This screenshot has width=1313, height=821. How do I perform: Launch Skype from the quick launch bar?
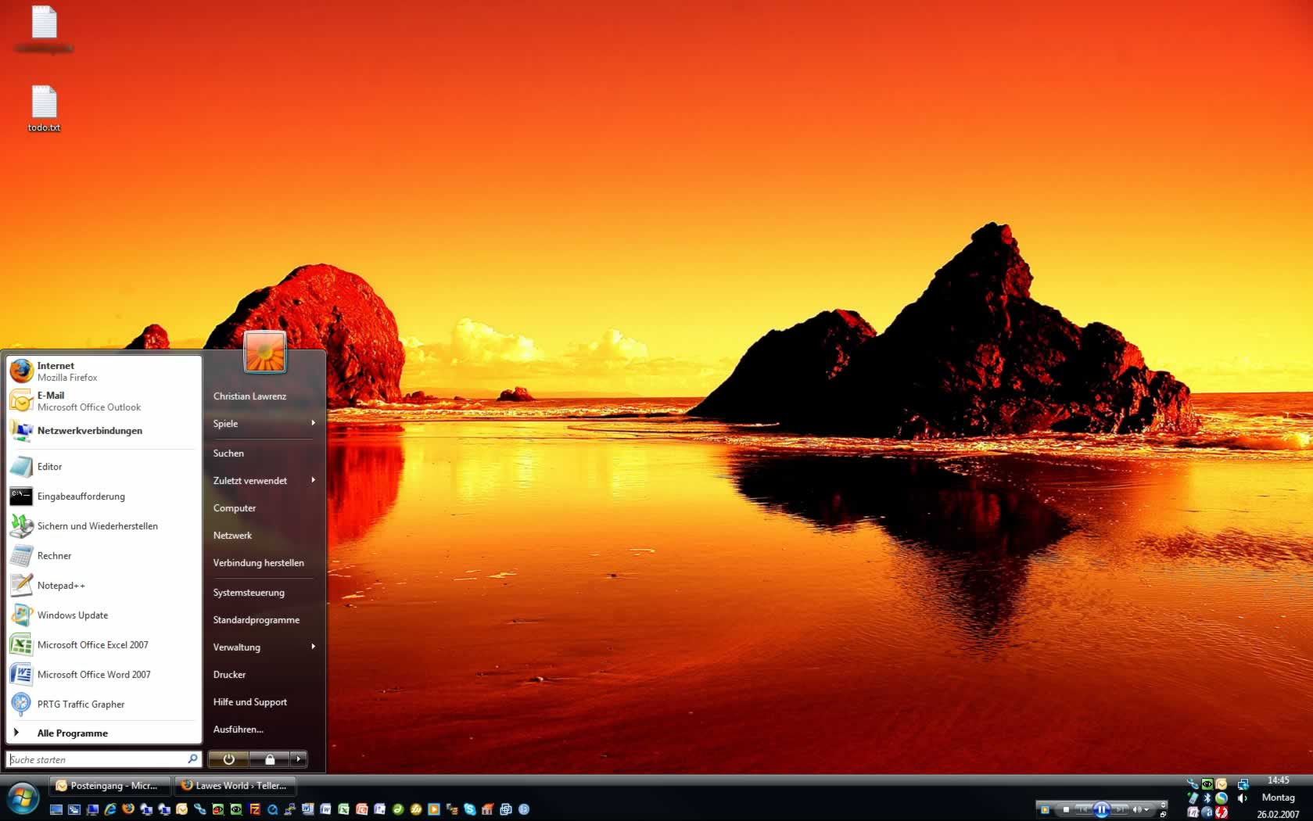coord(469,809)
